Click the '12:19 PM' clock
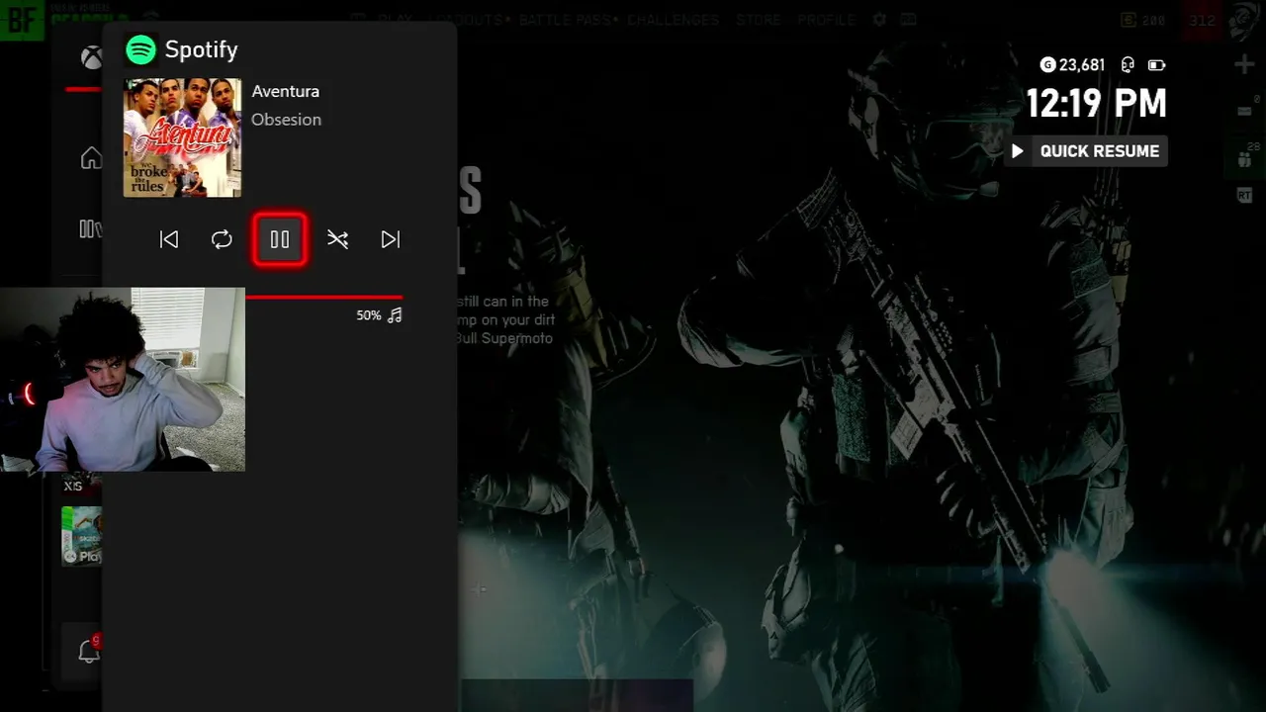 click(x=1096, y=104)
